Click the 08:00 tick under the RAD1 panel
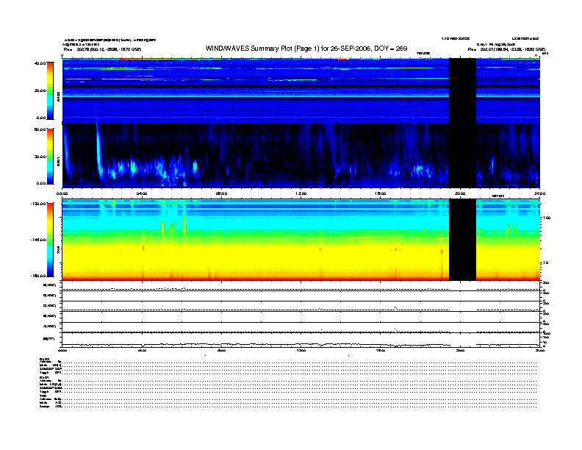This screenshot has width=582, height=450. pos(221,193)
